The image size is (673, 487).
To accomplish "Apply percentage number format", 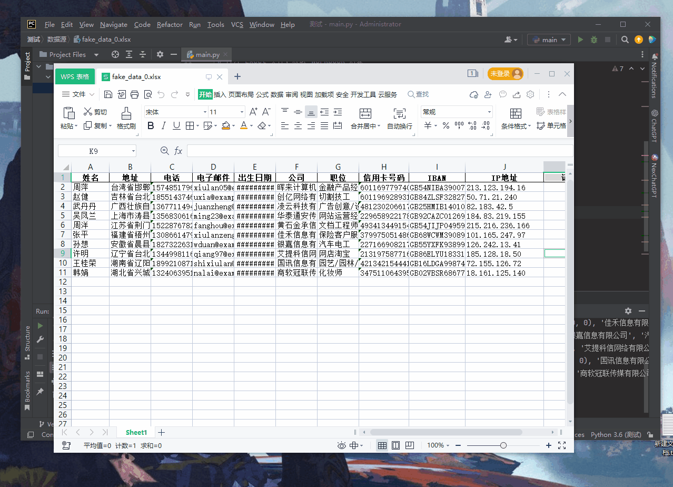I will click(446, 125).
